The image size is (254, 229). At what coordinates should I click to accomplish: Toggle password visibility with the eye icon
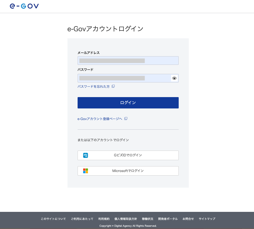click(174, 78)
